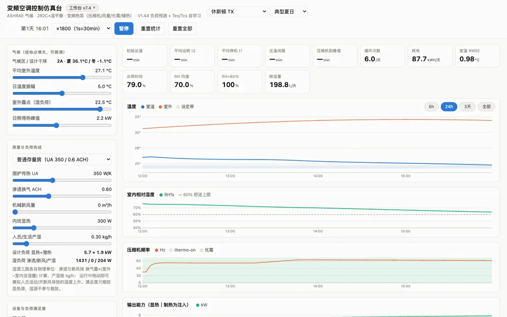
Task: Click the 耗电 87.7 kWh/天 card
Action: 430,55
